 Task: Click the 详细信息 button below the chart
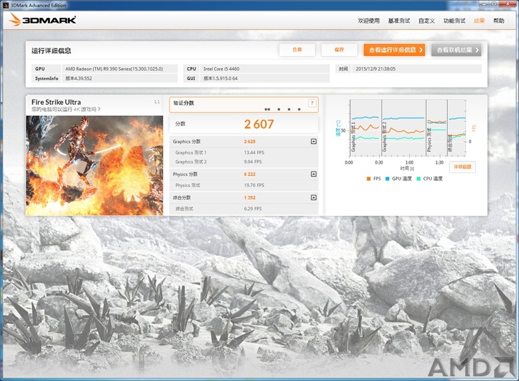462,167
